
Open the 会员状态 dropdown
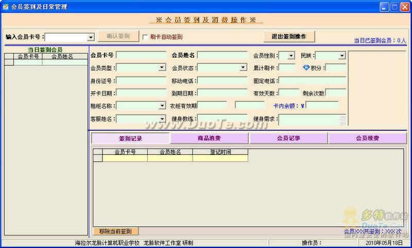tap(243, 67)
